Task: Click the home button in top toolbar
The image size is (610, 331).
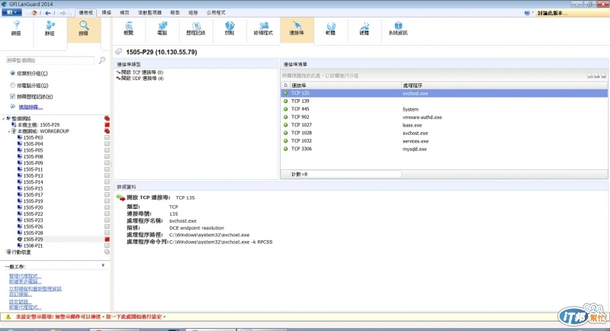Action: (34, 13)
